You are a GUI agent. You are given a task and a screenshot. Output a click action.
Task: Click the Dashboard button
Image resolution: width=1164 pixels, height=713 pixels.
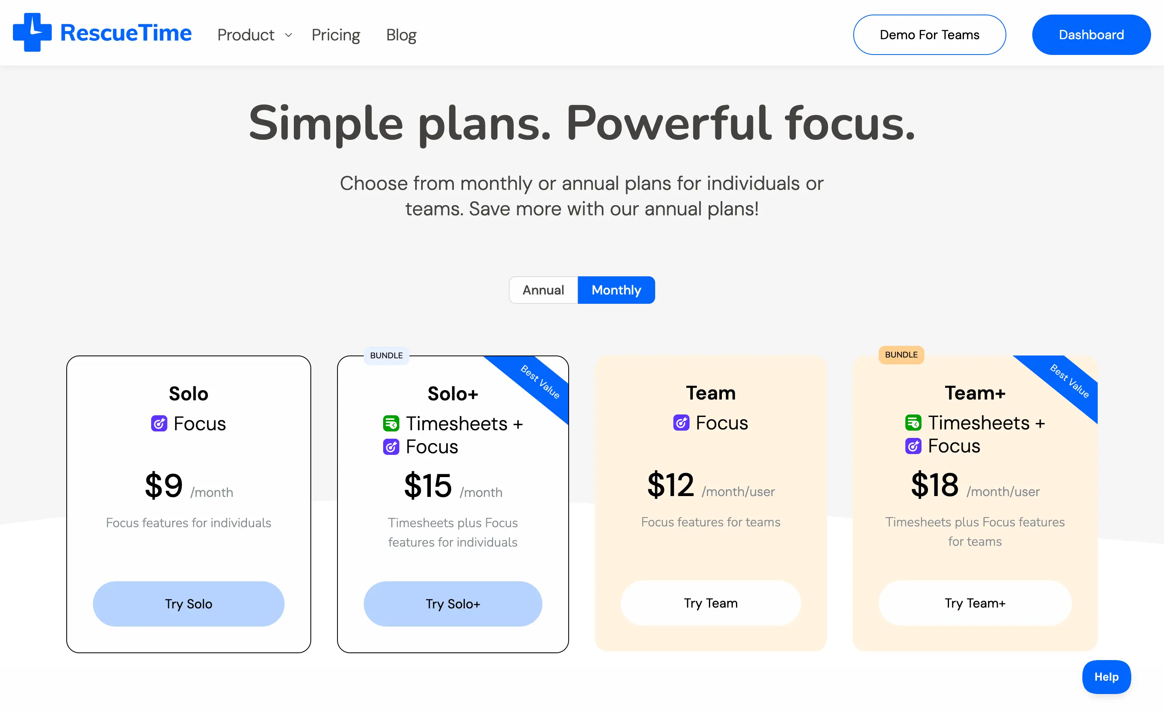1091,34
